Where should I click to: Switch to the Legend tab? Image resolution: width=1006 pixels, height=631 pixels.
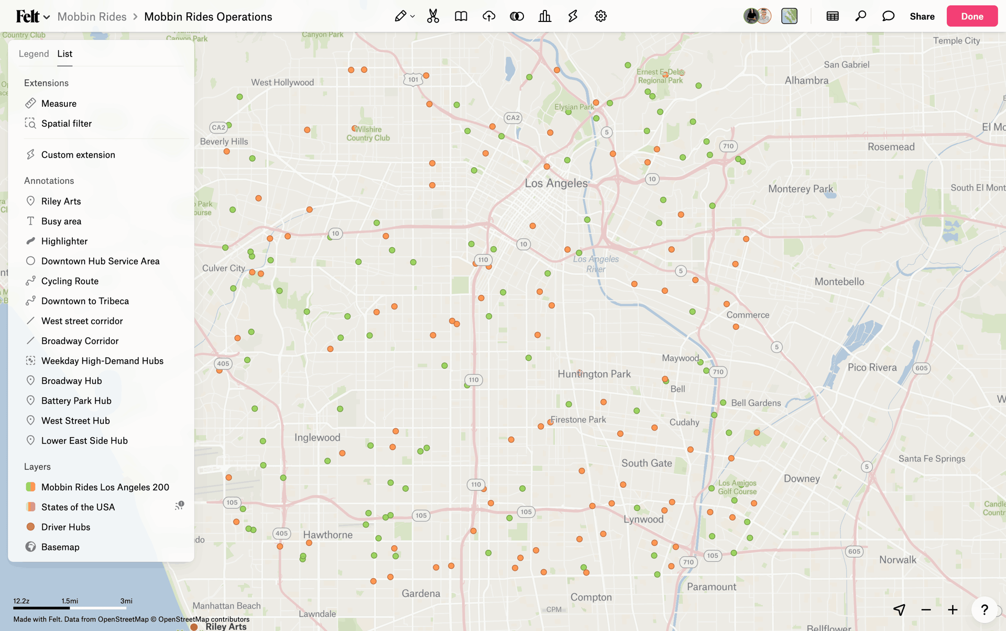coord(34,53)
